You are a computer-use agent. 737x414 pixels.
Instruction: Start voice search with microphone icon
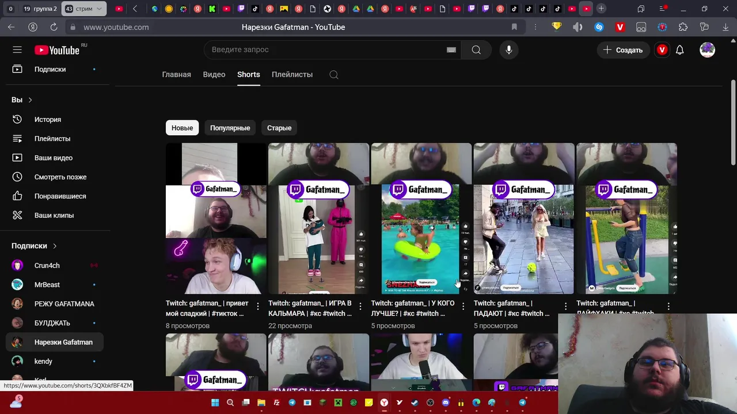click(x=508, y=50)
